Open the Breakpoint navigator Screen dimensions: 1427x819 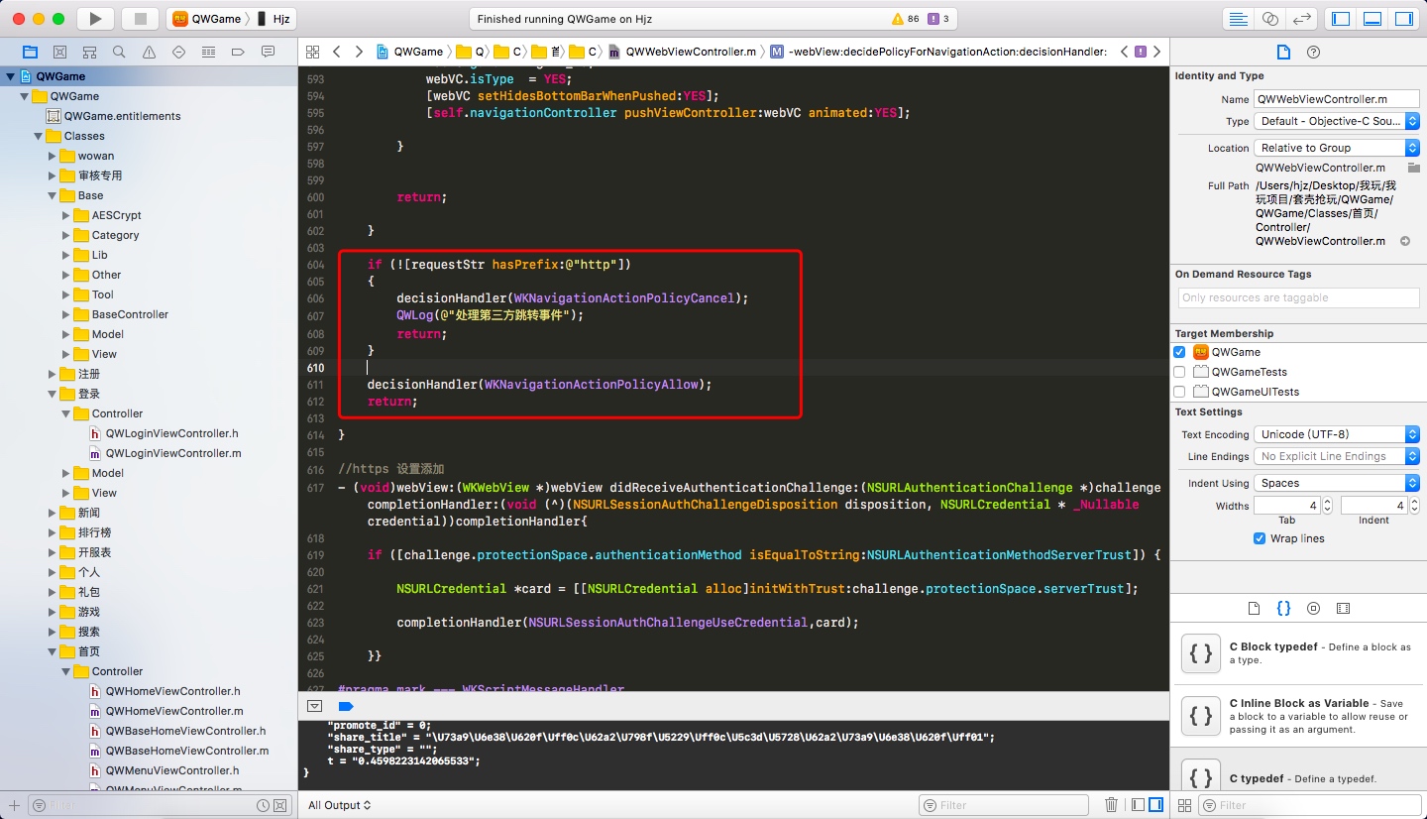pyautogui.click(x=238, y=52)
